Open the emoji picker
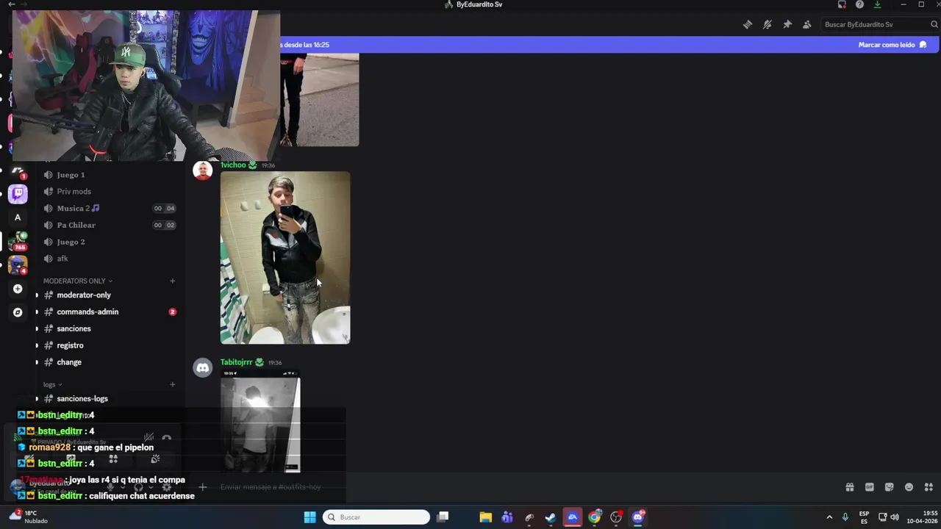941x529 pixels. [x=909, y=487]
